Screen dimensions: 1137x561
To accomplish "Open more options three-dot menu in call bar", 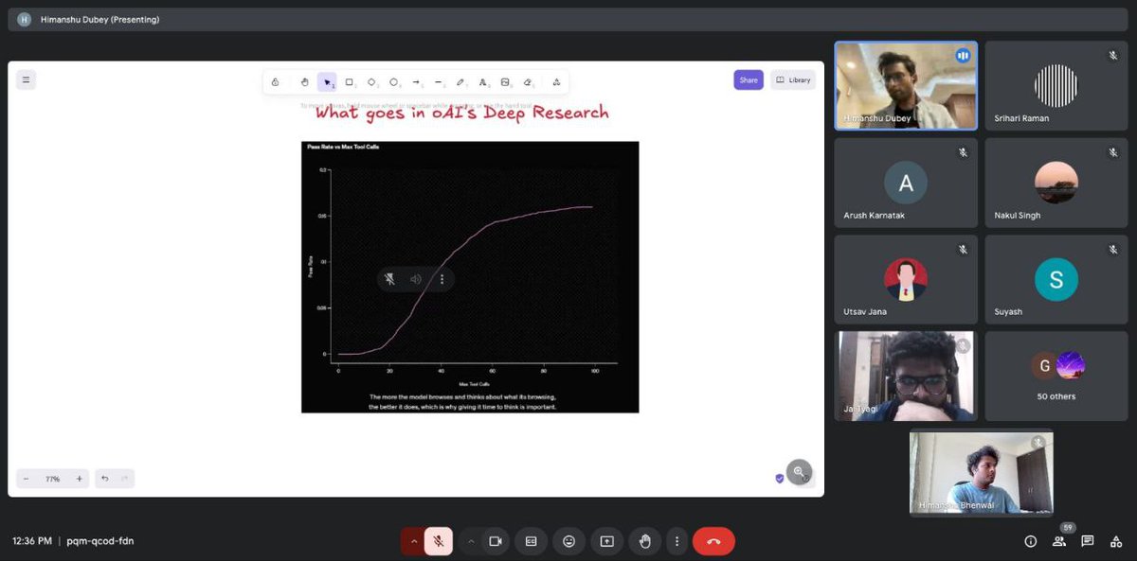I will pyautogui.click(x=677, y=541).
